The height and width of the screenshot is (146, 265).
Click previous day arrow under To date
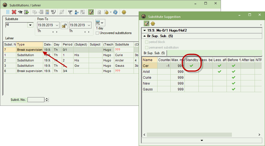click(85, 32)
